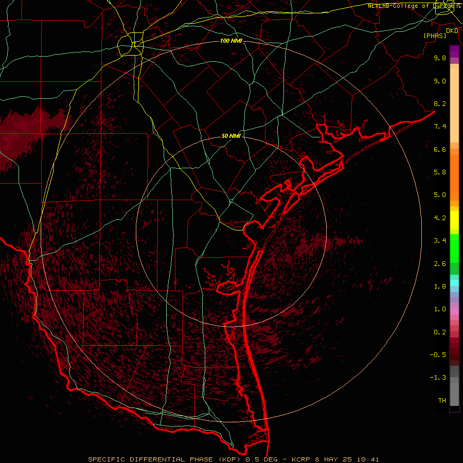Viewport: 463px width, 463px height.
Task: Select the 0.2 scale value label
Action: coord(440,332)
